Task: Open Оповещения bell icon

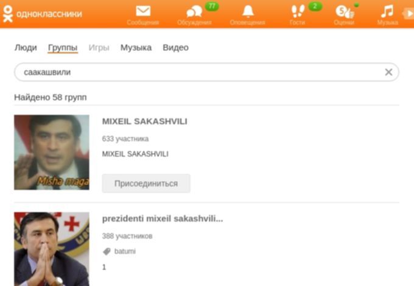Action: click(x=248, y=12)
